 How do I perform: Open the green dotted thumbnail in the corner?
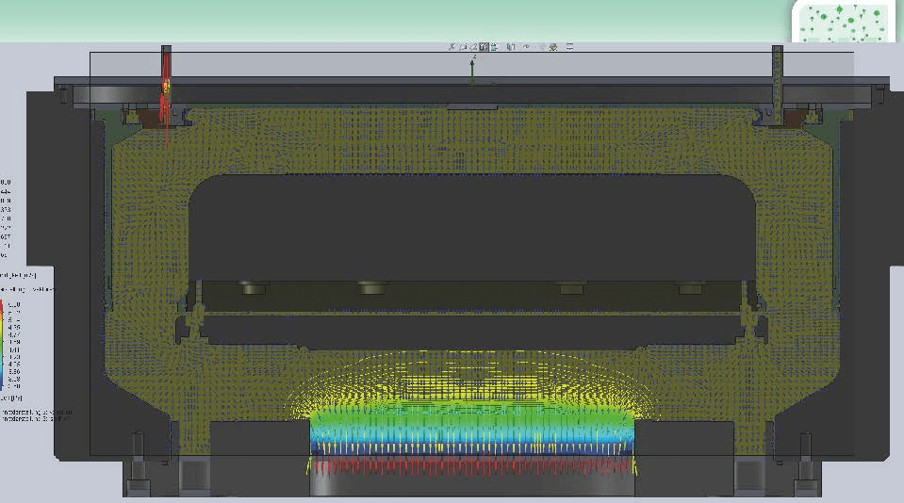click(842, 23)
